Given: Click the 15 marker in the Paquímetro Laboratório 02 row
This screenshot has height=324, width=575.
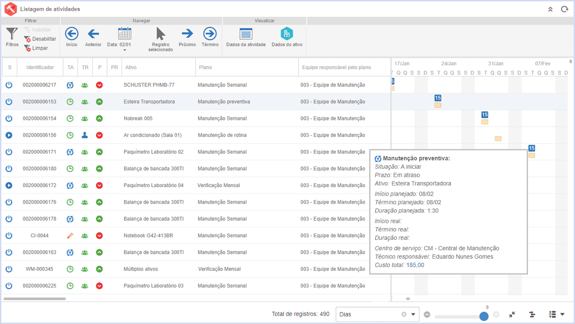Looking at the screenshot, I should 532,148.
